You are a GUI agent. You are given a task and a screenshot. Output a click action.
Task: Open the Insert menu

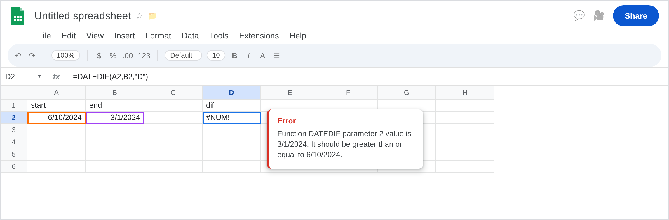[124, 36]
